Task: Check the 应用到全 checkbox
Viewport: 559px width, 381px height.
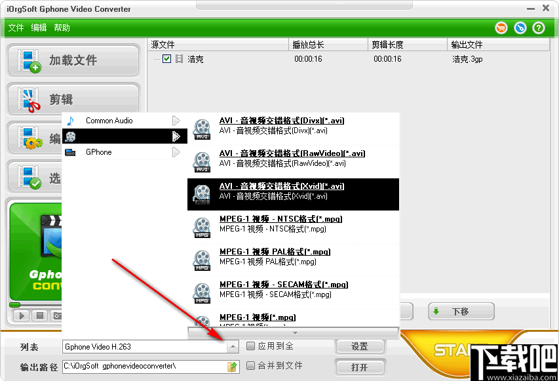Action: pyautogui.click(x=251, y=346)
